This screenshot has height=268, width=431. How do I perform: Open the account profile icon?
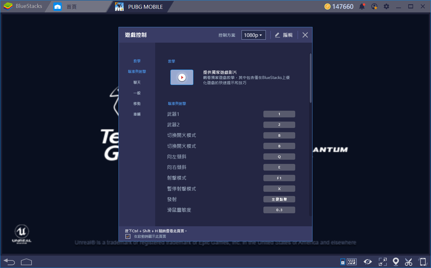pyautogui.click(x=374, y=6)
